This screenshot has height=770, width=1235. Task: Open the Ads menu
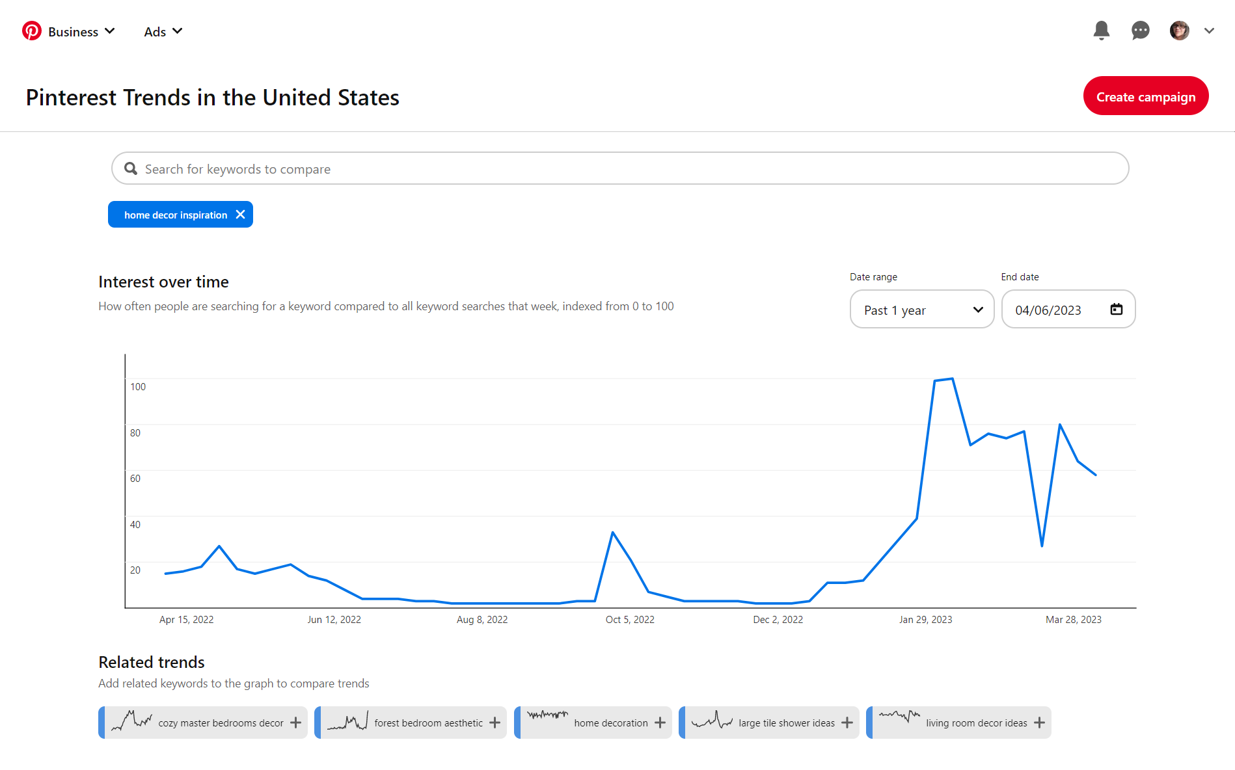163,31
